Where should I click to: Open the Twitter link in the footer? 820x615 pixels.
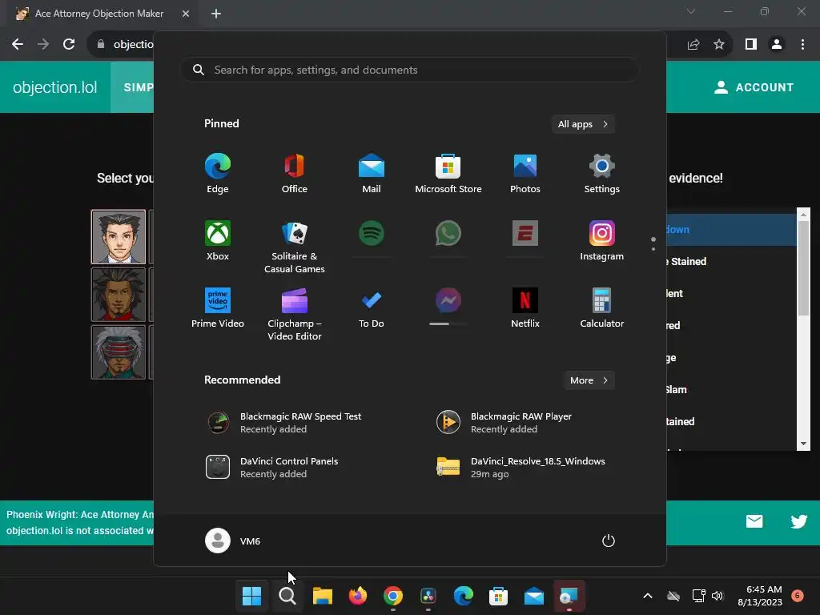pyautogui.click(x=798, y=521)
